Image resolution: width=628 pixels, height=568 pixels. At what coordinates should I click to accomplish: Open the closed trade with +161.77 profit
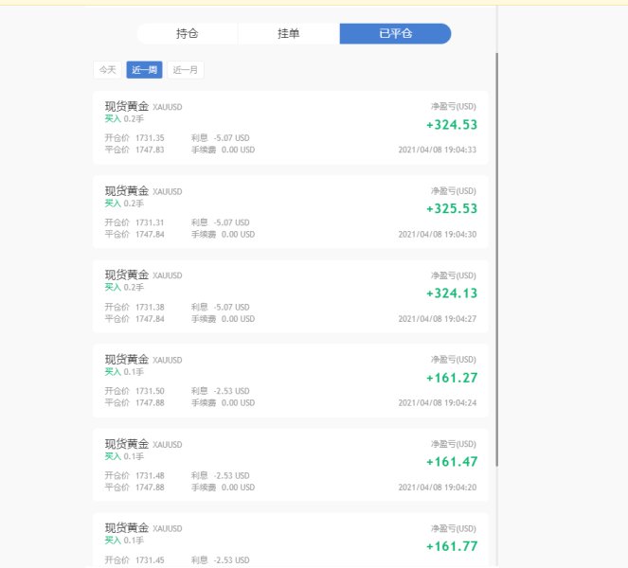click(x=291, y=541)
